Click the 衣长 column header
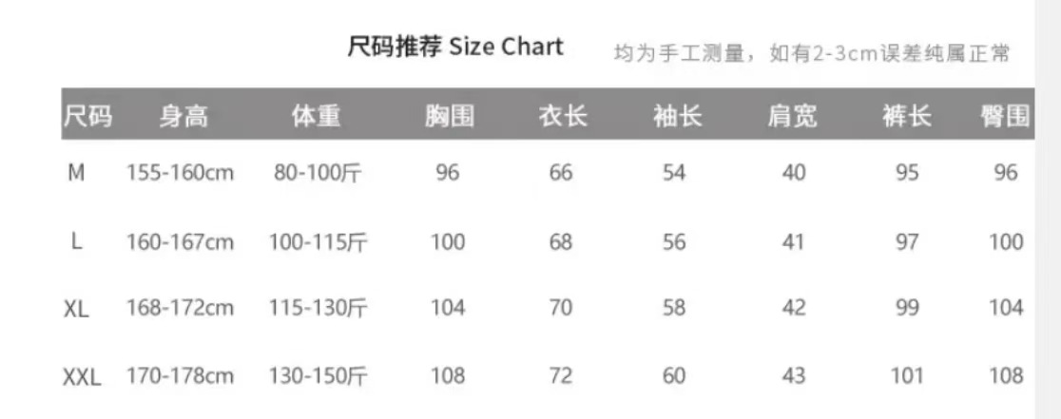 coord(562,117)
